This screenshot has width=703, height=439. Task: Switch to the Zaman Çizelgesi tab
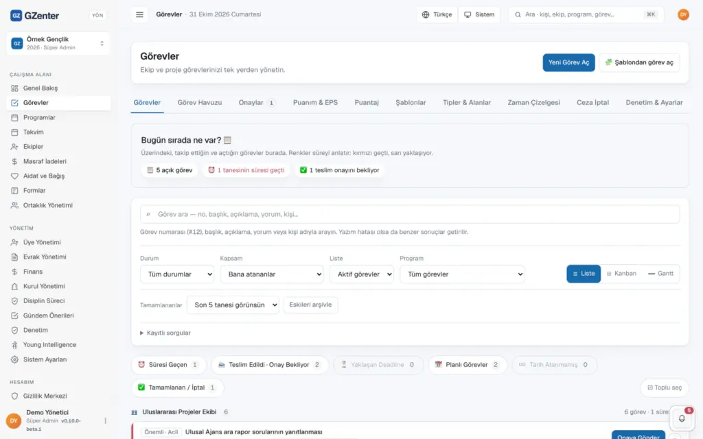coord(533,103)
